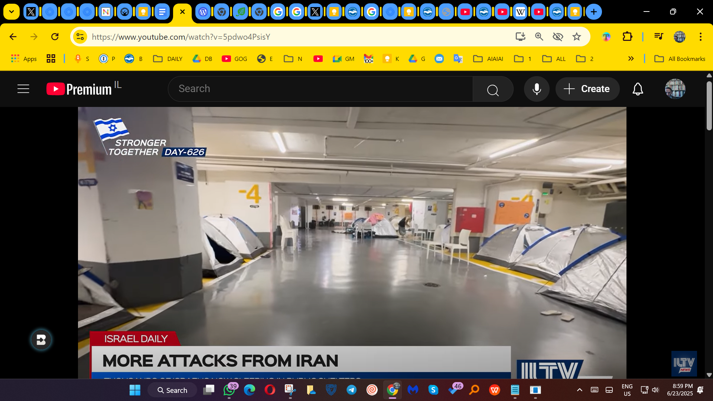The height and width of the screenshot is (401, 713).
Task: View site information in address bar
Action: pos(80,36)
